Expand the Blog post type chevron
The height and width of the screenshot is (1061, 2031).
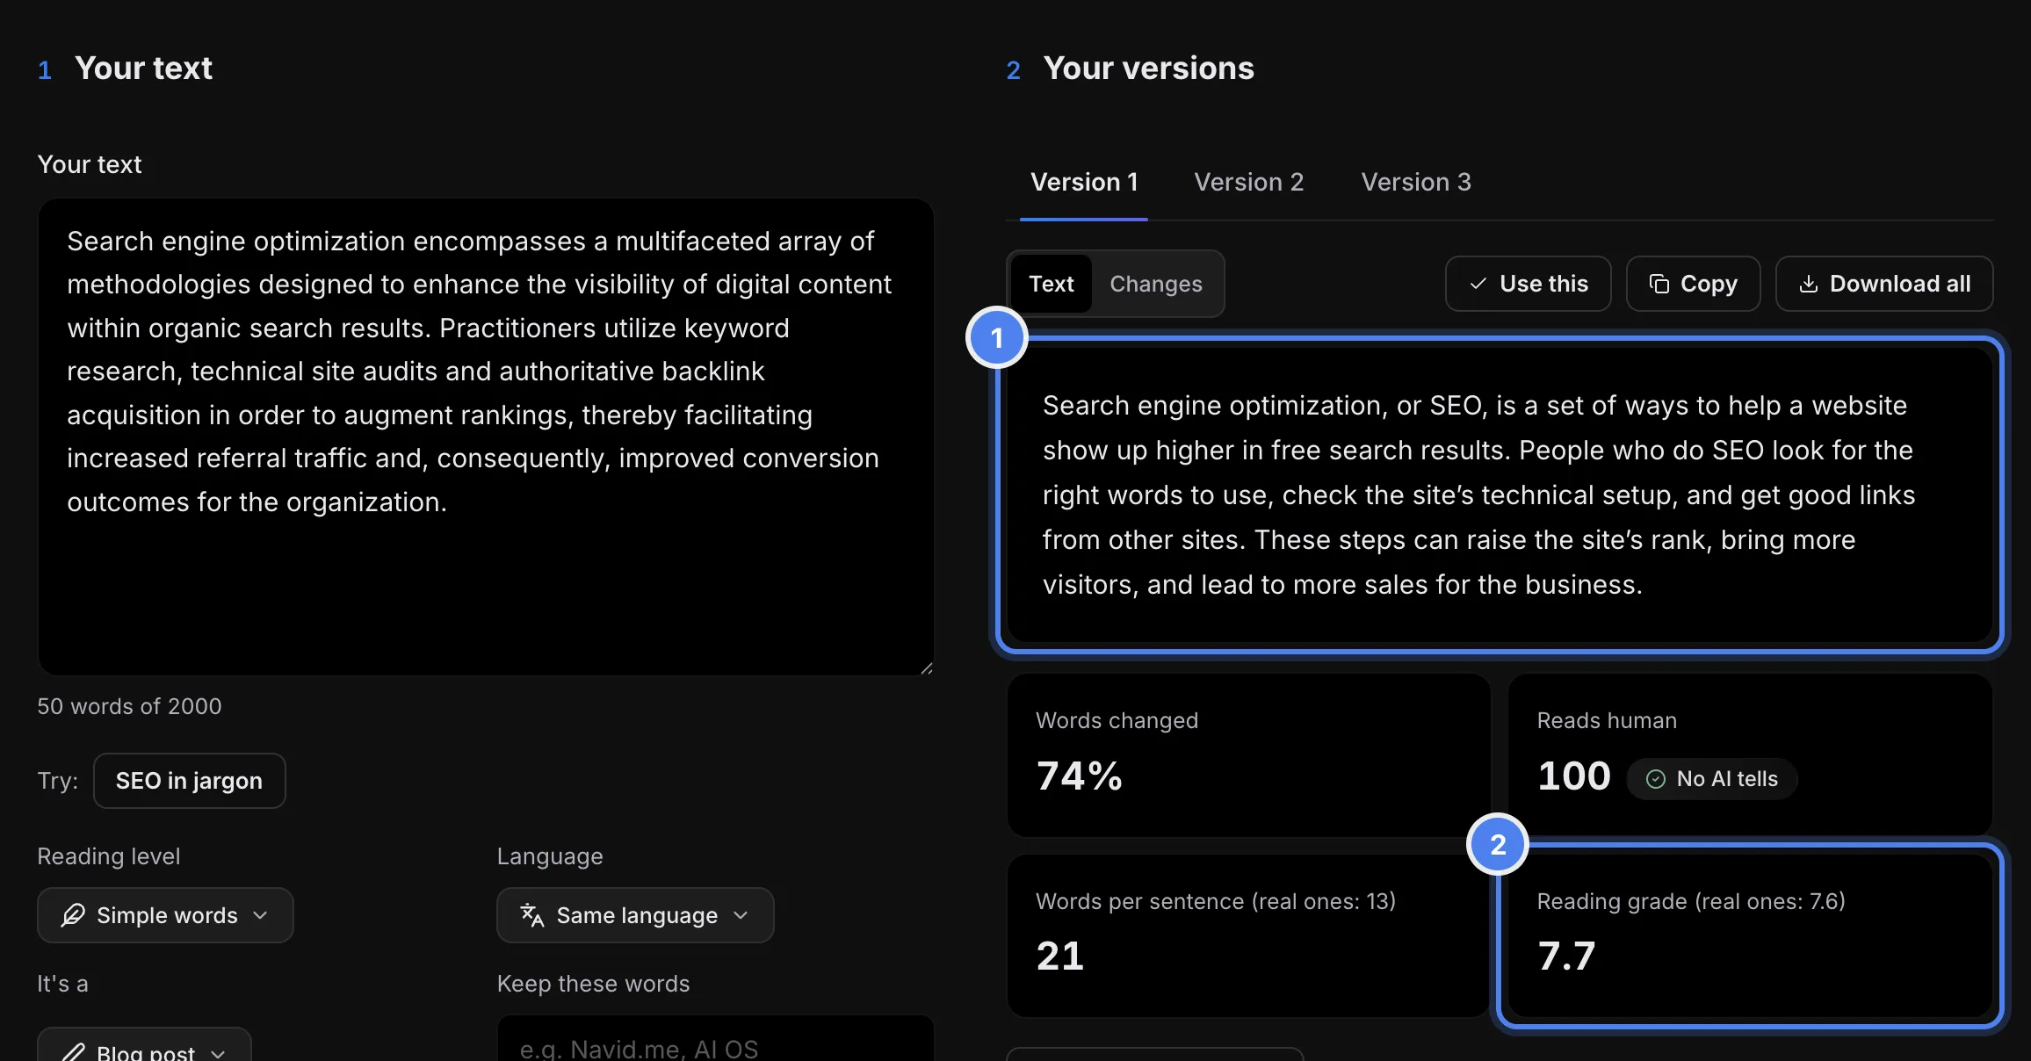click(218, 1053)
